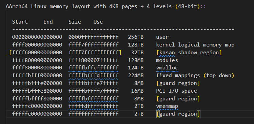The height and width of the screenshot is (124, 254).
Task: Click the 'End' column header text
Action: 48,22
